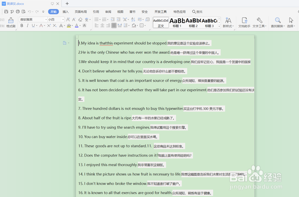Apply the 标题 2 style
This screenshot has width=299, height=197.
click(193, 23)
